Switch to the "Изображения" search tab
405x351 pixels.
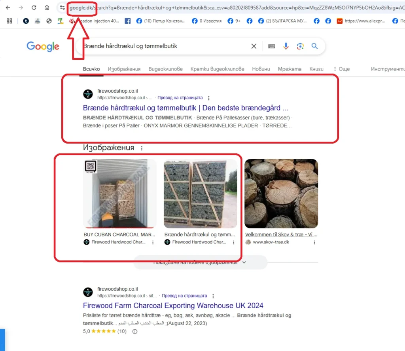[124, 69]
